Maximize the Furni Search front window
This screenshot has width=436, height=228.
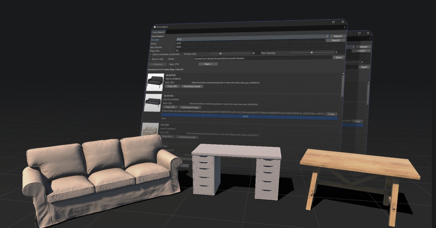(x=334, y=22)
